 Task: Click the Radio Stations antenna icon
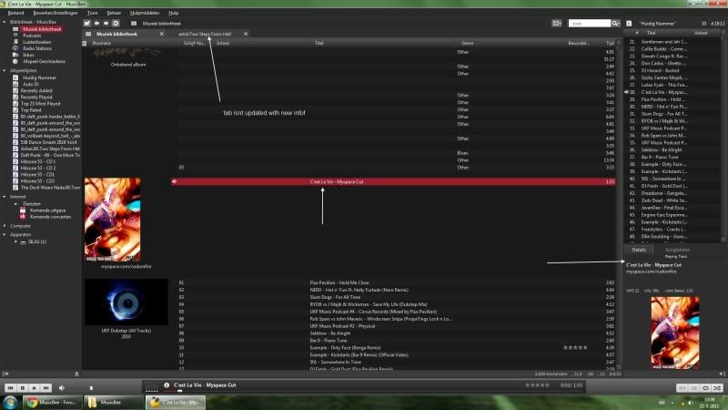(x=15, y=48)
